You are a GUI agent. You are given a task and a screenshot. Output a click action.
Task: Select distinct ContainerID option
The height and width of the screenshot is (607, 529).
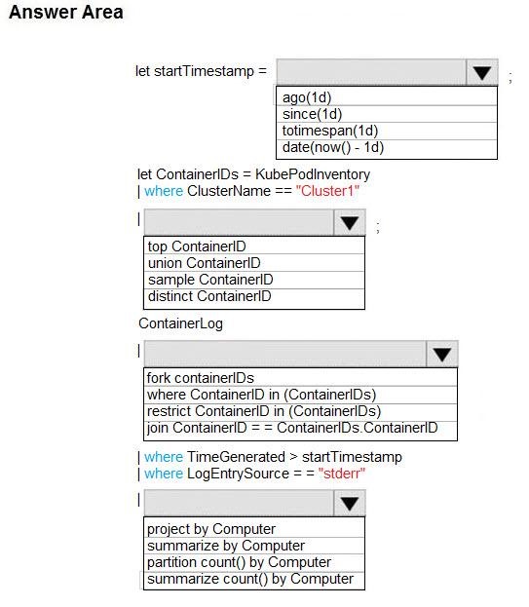click(254, 297)
